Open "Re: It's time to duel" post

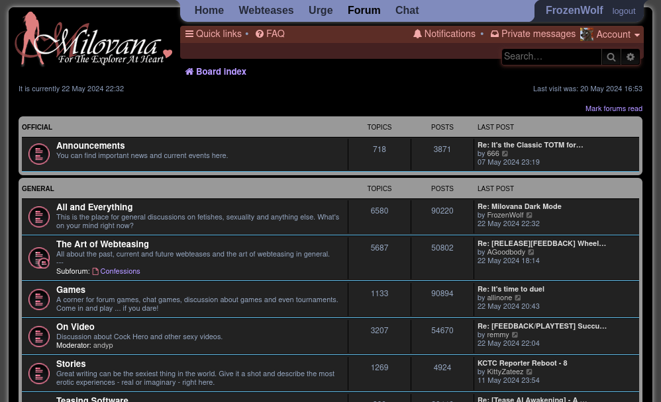coord(511,289)
